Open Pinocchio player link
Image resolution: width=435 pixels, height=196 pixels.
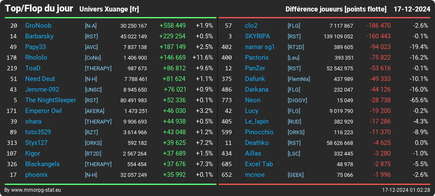[x=259, y=133]
